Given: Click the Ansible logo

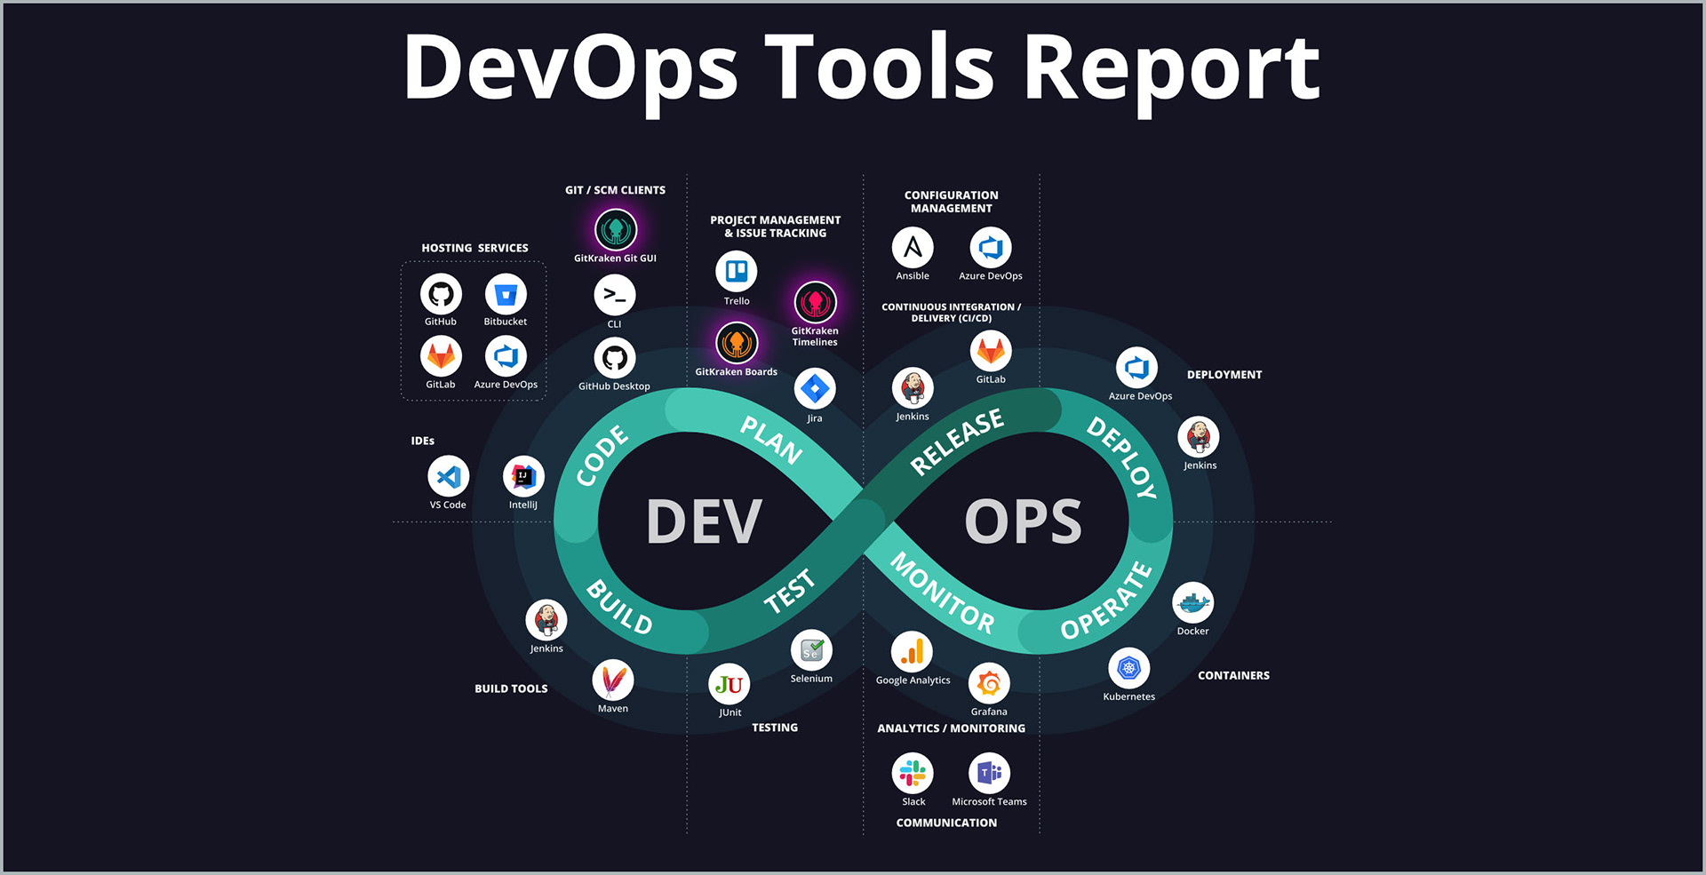Looking at the screenshot, I should tap(913, 248).
